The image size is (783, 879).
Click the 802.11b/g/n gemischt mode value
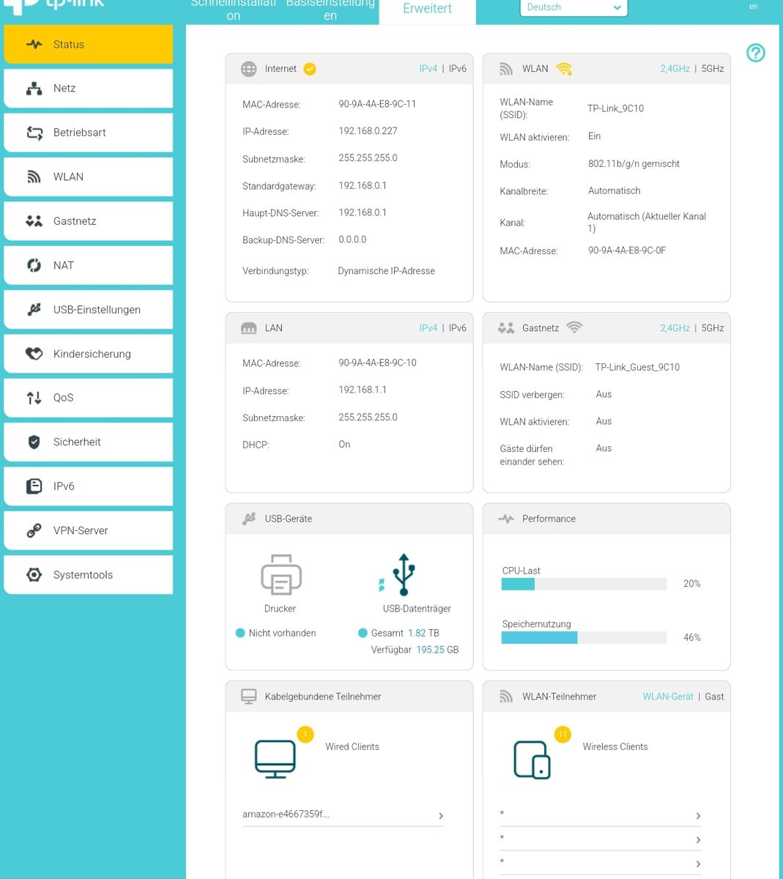634,164
